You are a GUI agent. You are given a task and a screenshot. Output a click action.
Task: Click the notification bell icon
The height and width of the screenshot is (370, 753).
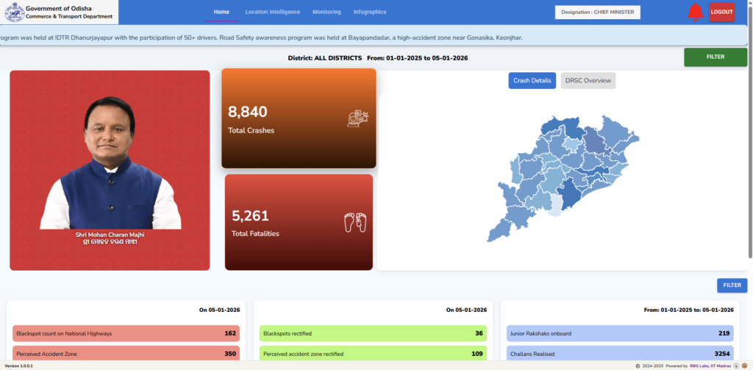click(x=695, y=12)
